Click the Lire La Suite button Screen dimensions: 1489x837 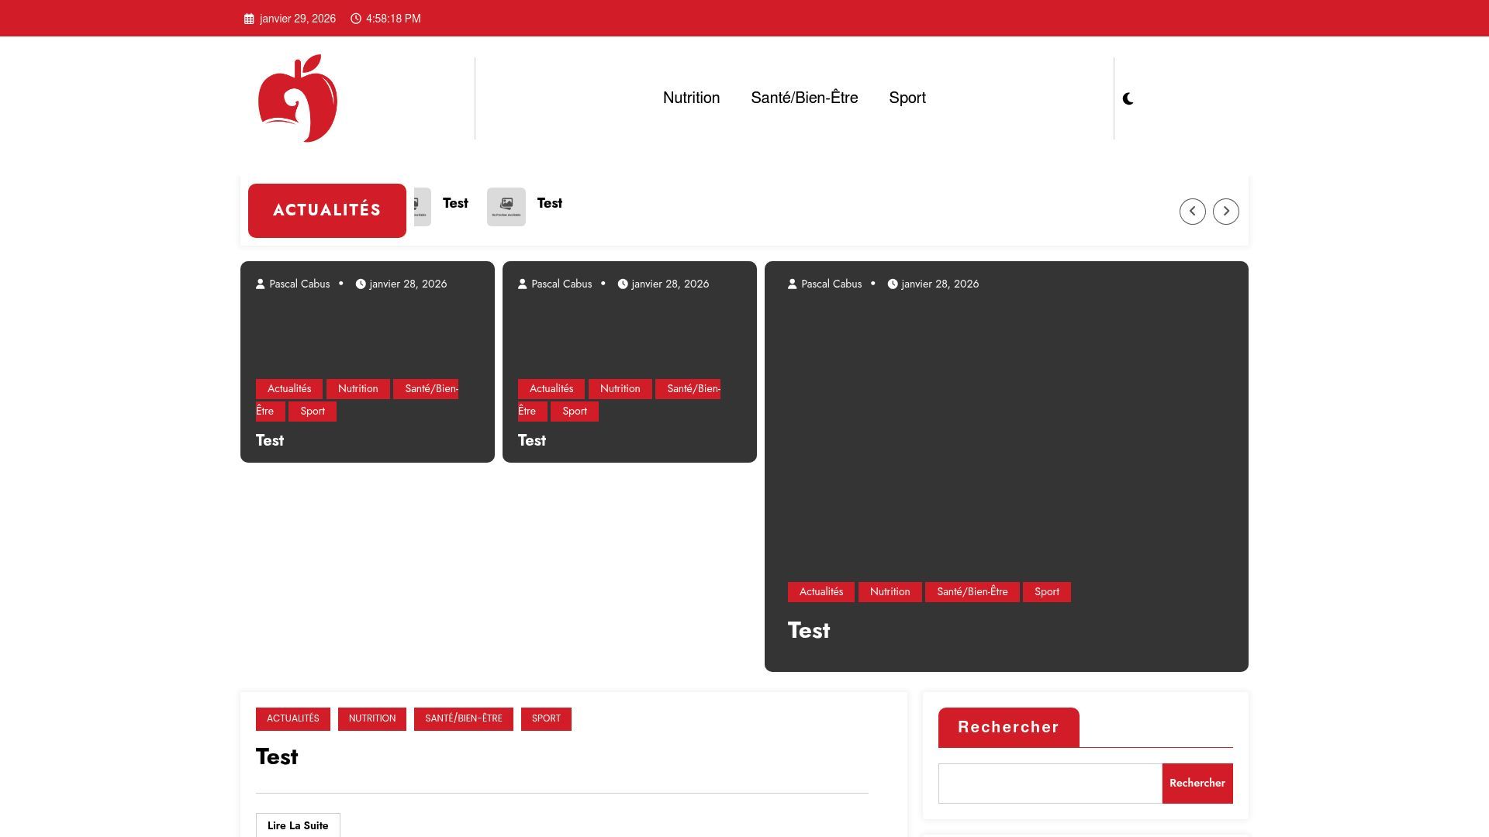point(298,825)
